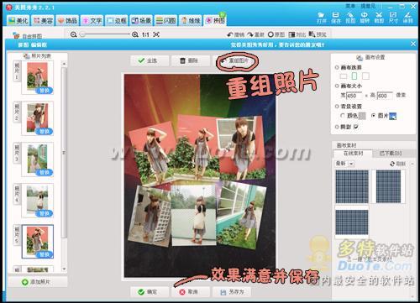Select the 颜色 background radio button
420x303 pixels.
click(343, 115)
